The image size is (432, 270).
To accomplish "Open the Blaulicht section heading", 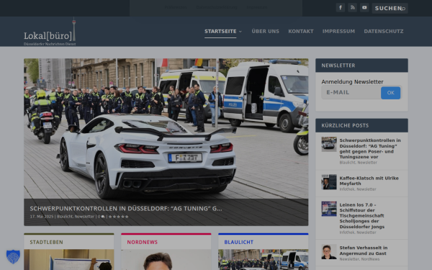I will [238, 242].
